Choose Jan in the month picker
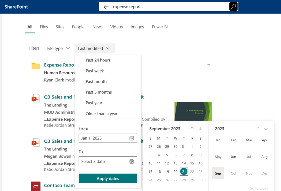Viewport: 281px width, 191px height. [218, 140]
